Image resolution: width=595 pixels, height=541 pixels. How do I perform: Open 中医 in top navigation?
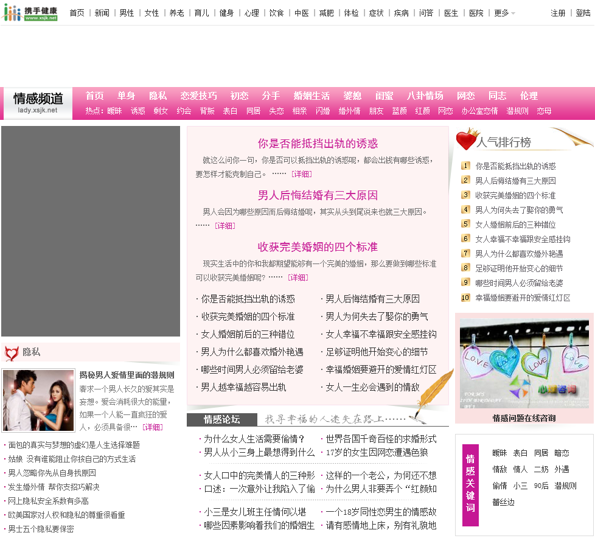(x=302, y=13)
